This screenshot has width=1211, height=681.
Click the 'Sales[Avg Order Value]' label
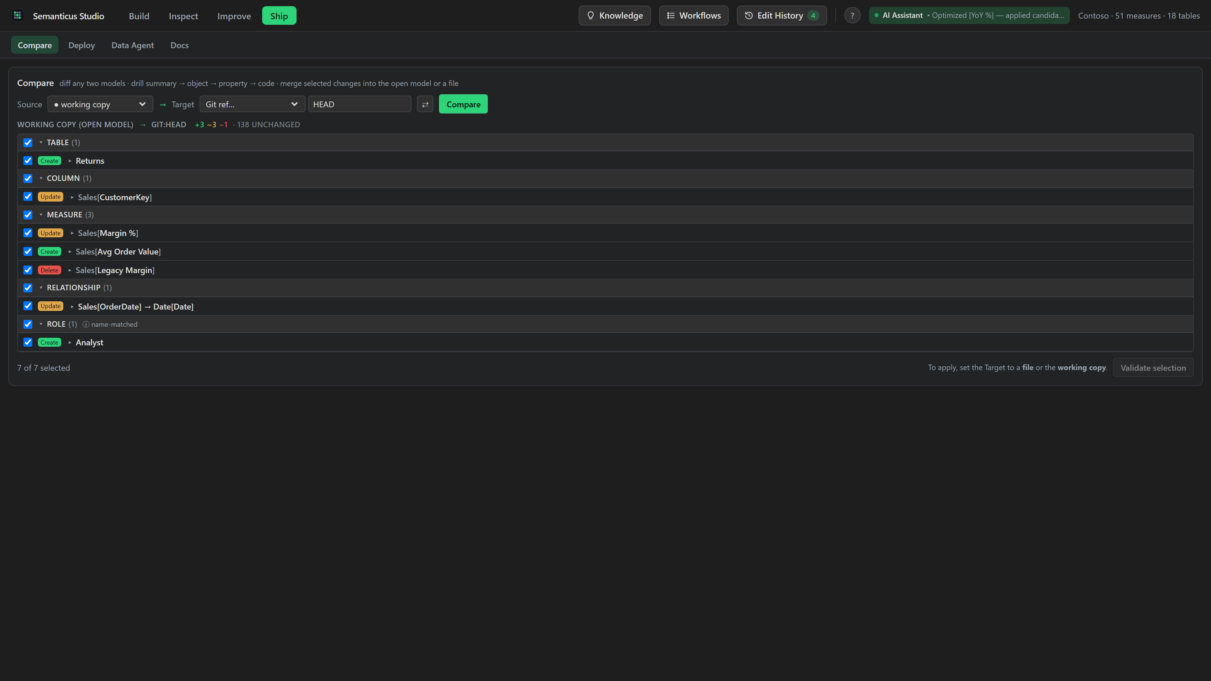coord(118,252)
